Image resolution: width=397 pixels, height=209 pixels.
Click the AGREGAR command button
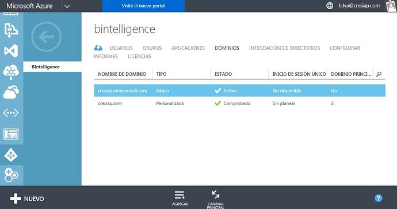[x=180, y=199]
